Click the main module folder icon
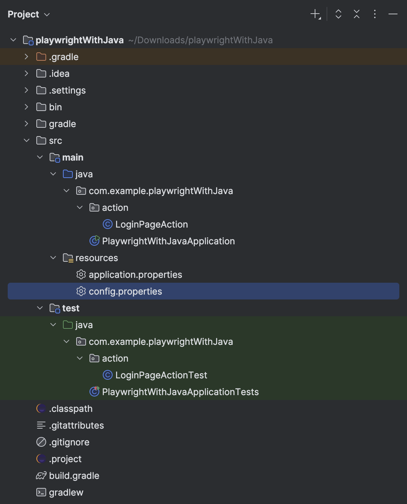Viewport: 407px width, 504px height. [55, 158]
